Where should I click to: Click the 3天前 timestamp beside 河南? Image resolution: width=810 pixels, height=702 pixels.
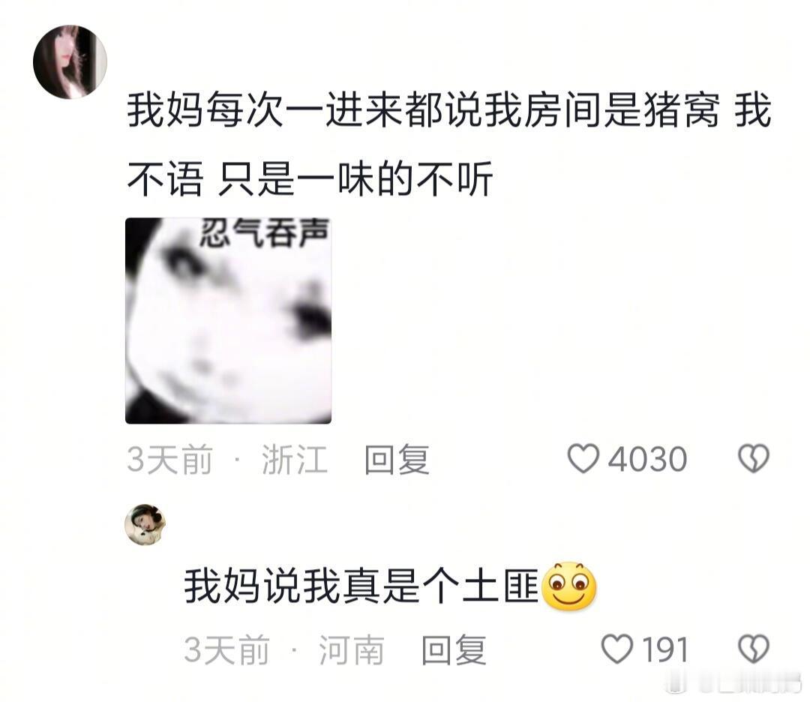(226, 649)
